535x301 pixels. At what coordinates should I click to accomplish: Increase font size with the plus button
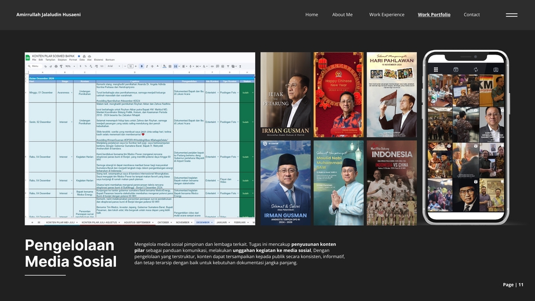[136, 66]
